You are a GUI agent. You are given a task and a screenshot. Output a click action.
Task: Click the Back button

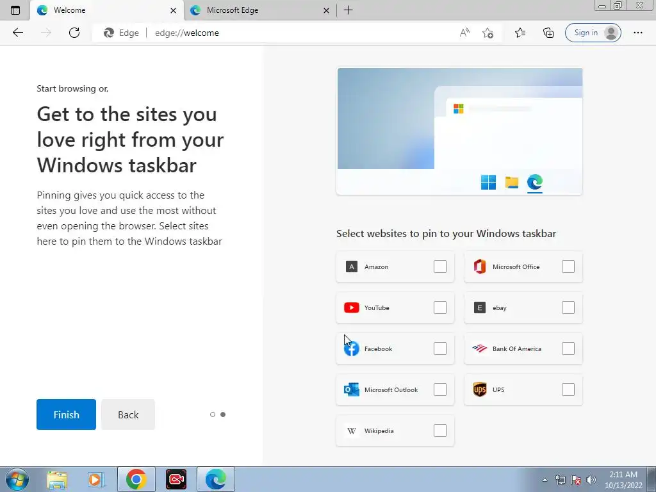128,414
